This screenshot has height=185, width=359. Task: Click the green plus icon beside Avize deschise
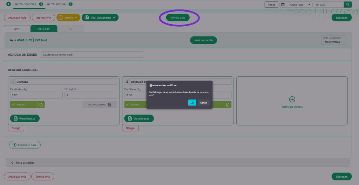[x=9, y=4]
